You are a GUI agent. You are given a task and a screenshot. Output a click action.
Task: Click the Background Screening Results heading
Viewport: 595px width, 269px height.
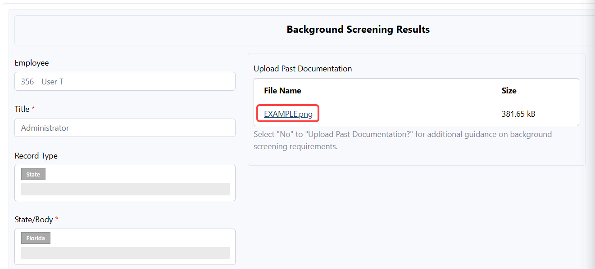tap(358, 30)
